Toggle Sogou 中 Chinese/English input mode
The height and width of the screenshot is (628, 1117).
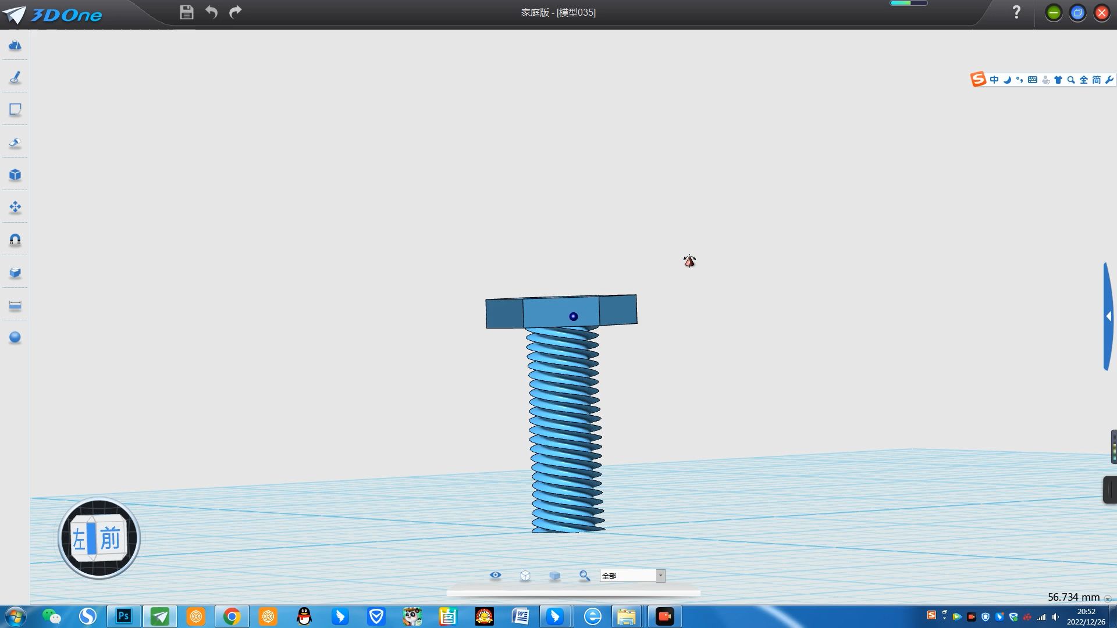(994, 80)
